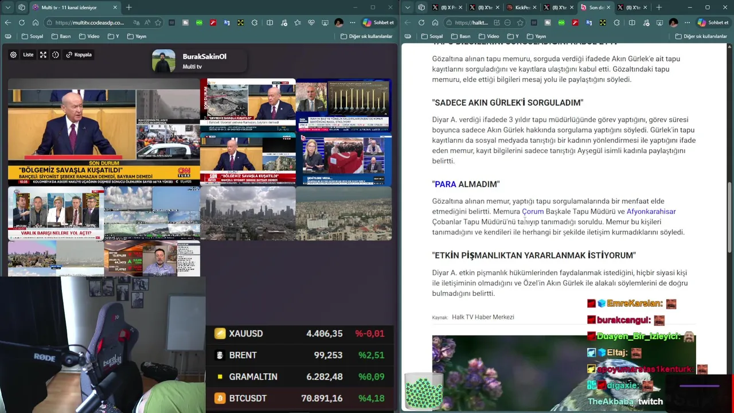Refresh the Multi tv page
Screen dimensions: 734x413
[21, 22]
